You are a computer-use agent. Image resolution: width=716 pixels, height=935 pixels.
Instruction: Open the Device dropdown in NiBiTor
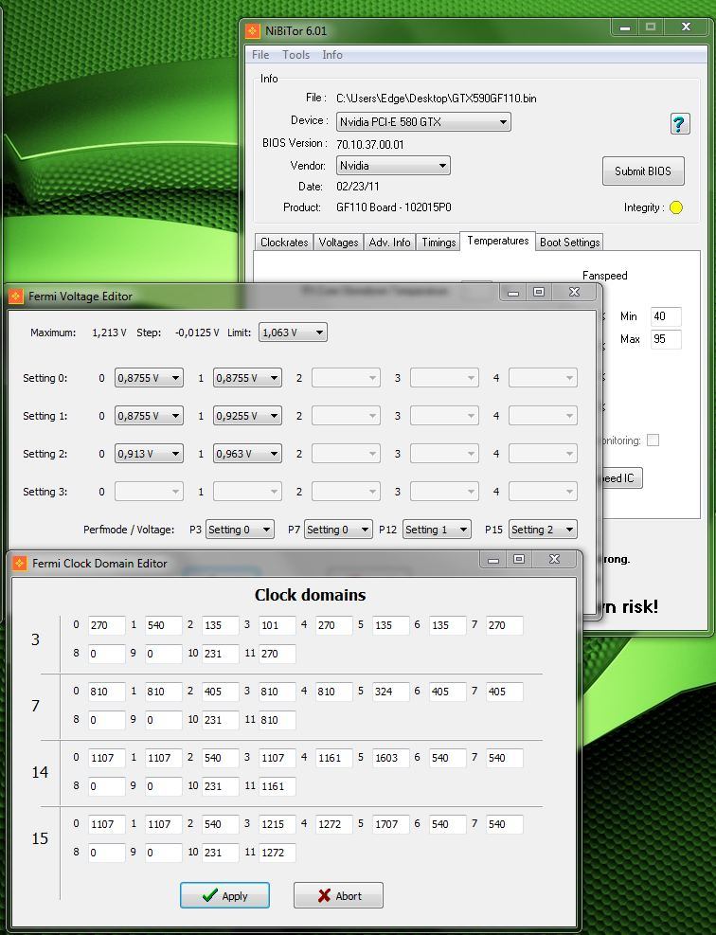423,121
